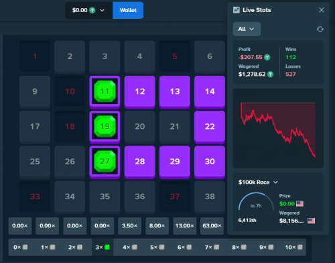Screen dimensions: 335x263
Task: Select the 5× hits indicator
Action: [x=157, y=247]
